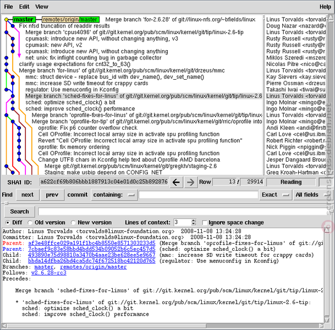
Task: Select the remotes/origin/master branch label
Action: click(x=70, y=19)
